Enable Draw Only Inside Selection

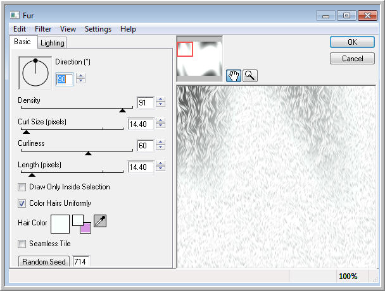coord(22,187)
